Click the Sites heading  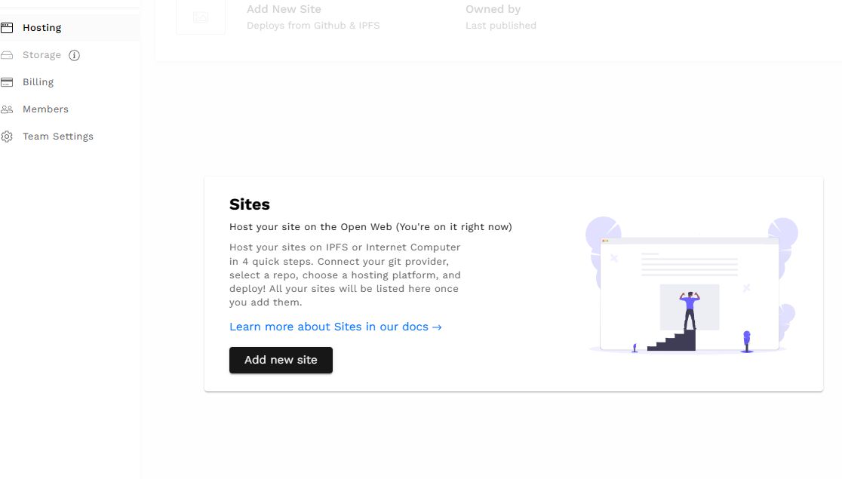pos(250,204)
